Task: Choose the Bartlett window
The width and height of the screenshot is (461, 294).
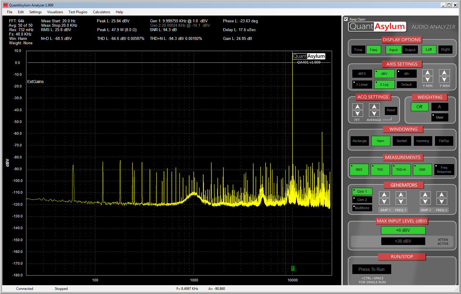Action: coord(402,141)
